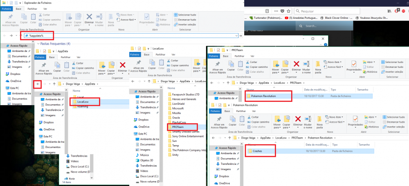
Task: Click Selecionar tudo in Pokemon Revolution window
Action: [393, 117]
